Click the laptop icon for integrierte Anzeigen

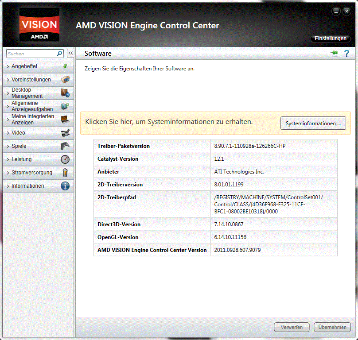click(65, 120)
